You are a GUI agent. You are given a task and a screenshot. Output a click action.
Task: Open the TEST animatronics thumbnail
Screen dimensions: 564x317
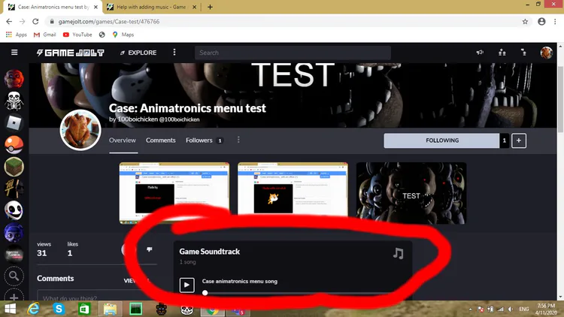[x=411, y=193]
